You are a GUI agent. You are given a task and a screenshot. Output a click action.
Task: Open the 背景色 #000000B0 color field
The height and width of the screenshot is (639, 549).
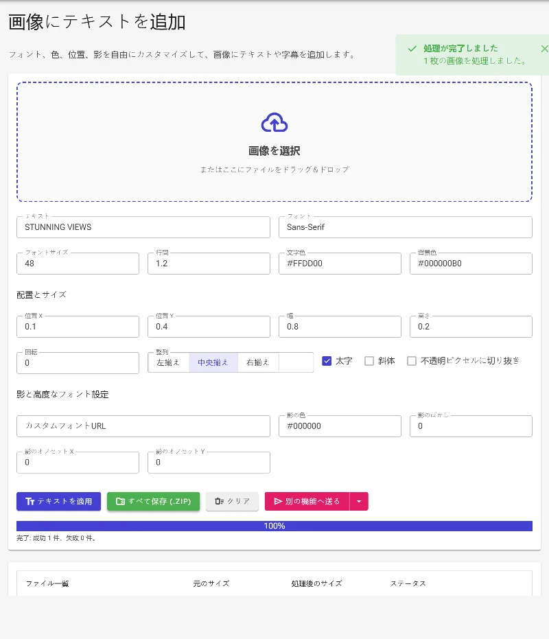(471, 264)
